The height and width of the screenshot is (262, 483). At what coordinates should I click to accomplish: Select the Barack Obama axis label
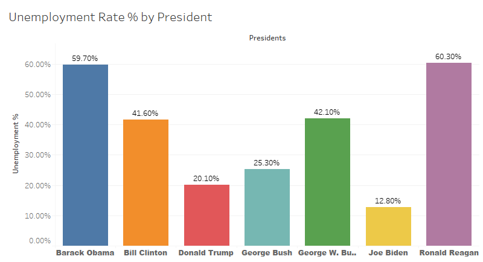tap(85, 253)
